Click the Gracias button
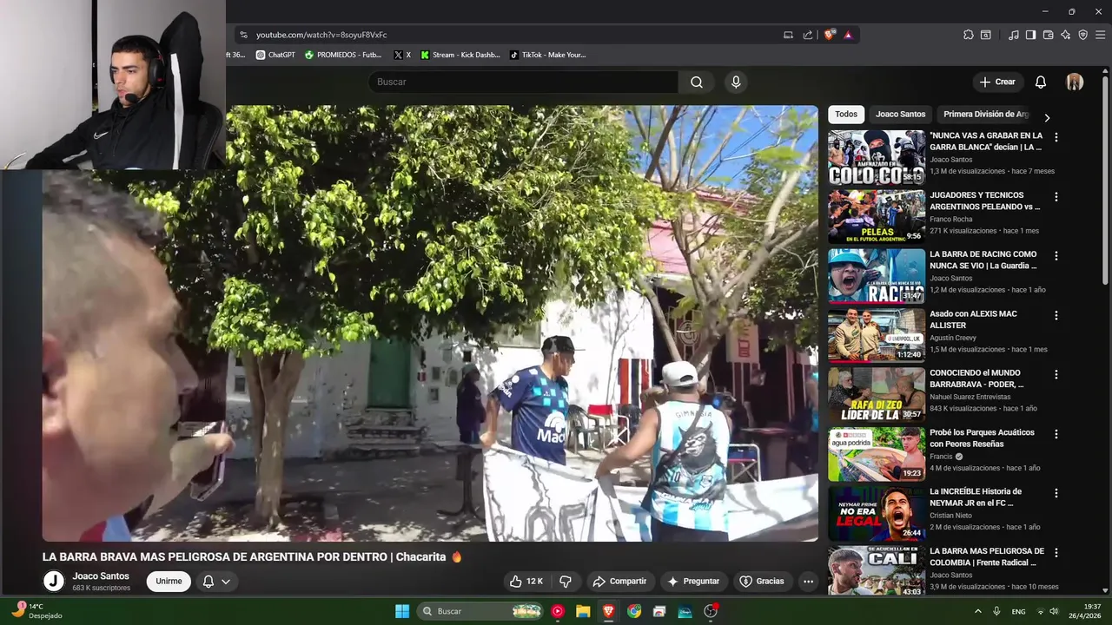The height and width of the screenshot is (625, 1112). (x=762, y=582)
